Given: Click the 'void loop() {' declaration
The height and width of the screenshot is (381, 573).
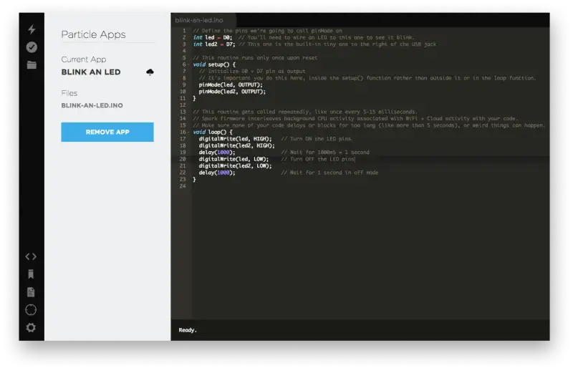Looking at the screenshot, I should [213, 132].
